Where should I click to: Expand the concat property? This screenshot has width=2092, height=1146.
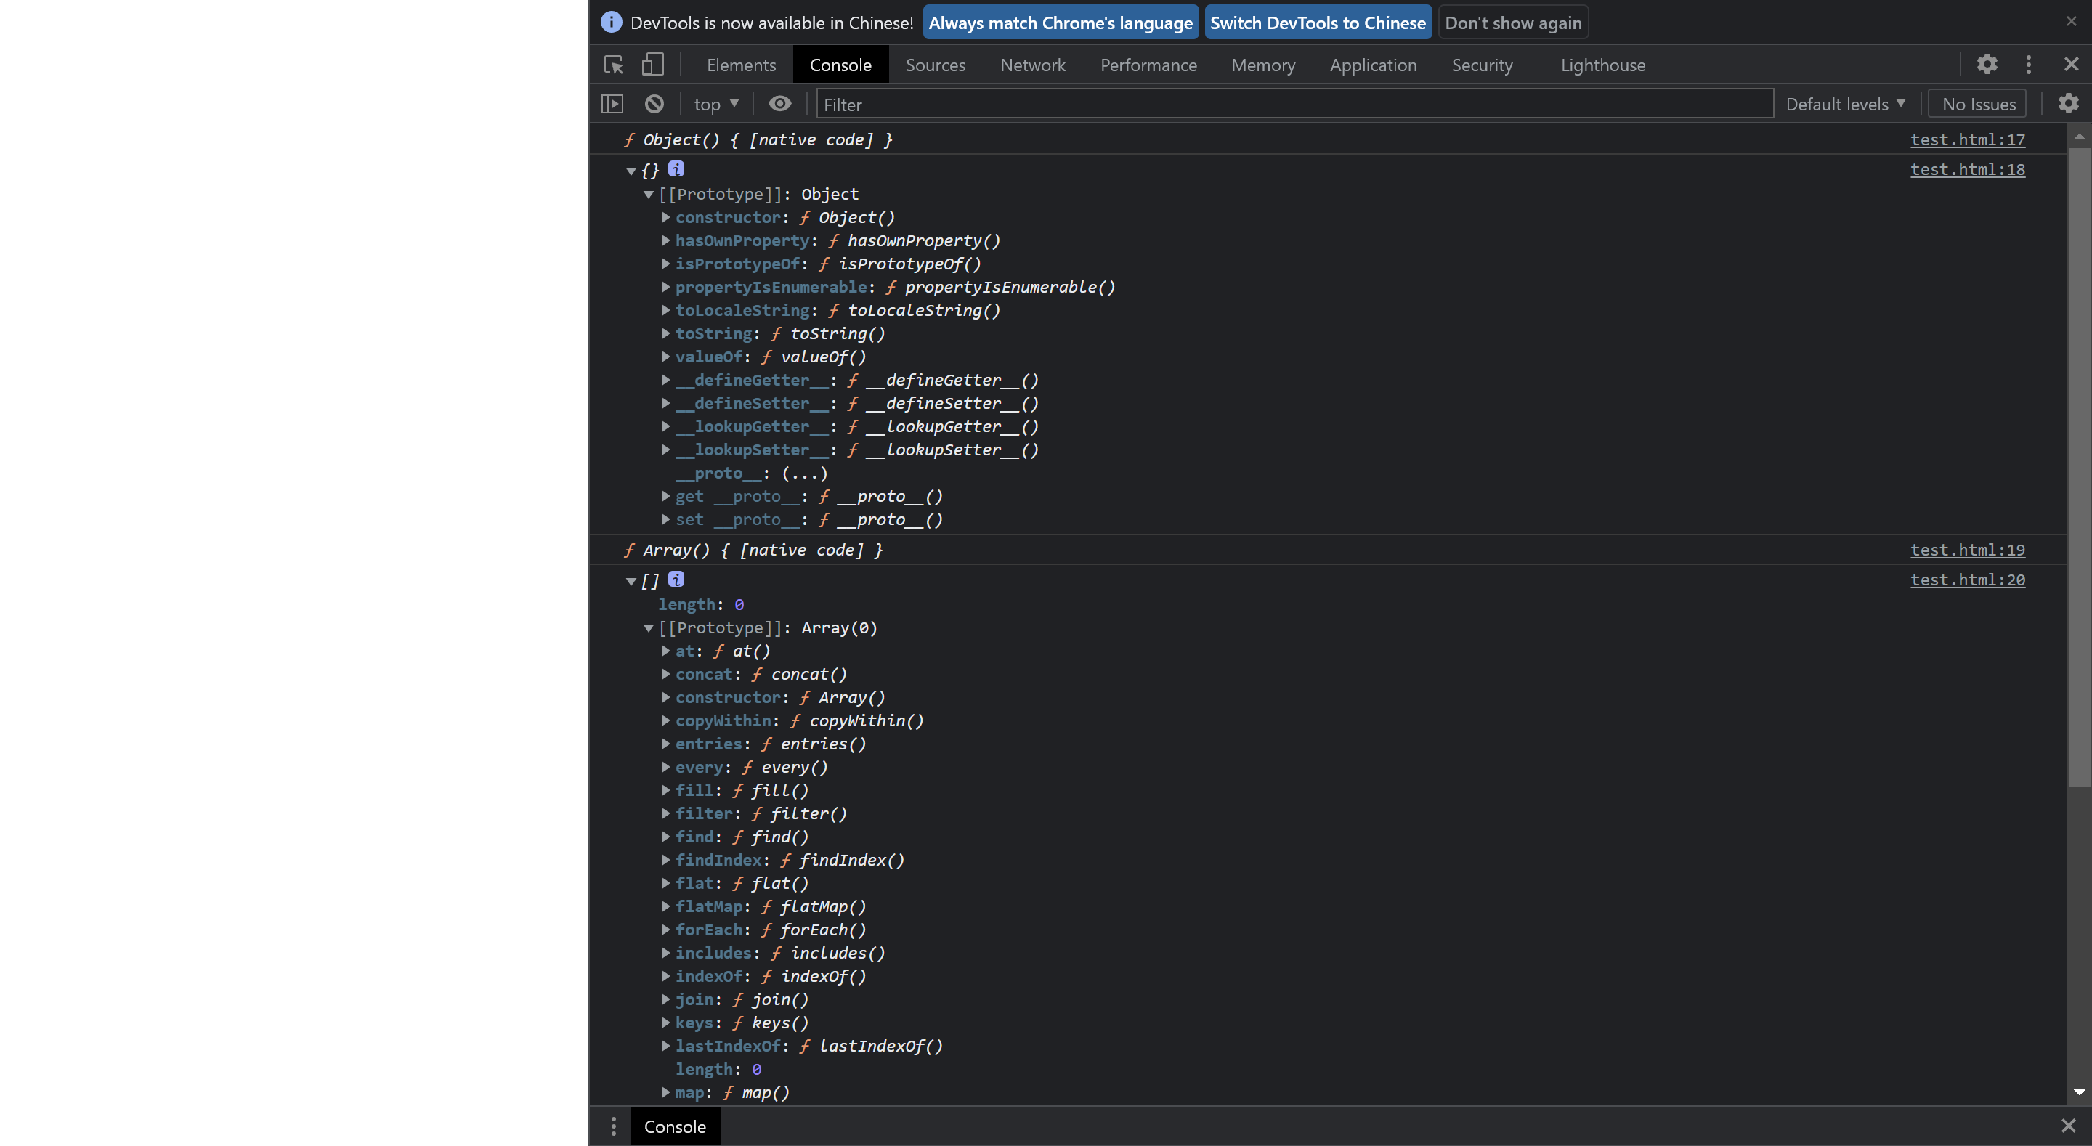click(666, 674)
